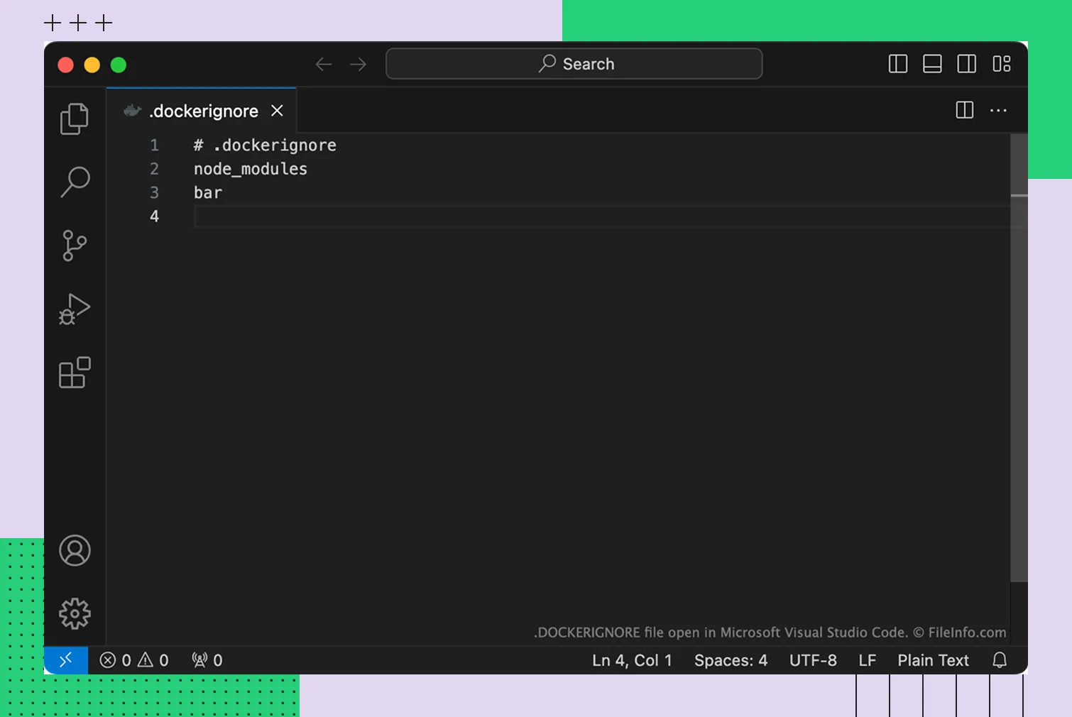Open the Accounts menu
This screenshot has width=1072, height=717.
pyautogui.click(x=75, y=551)
